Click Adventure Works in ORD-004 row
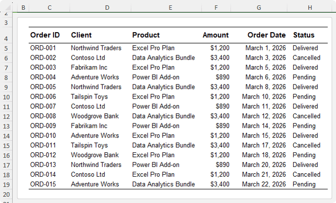Viewport: 336px width, 203px height. point(95,77)
